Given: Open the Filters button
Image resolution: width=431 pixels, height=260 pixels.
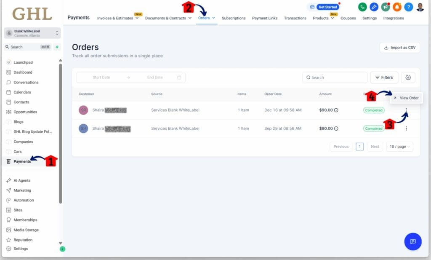Looking at the screenshot, I should [384, 78].
